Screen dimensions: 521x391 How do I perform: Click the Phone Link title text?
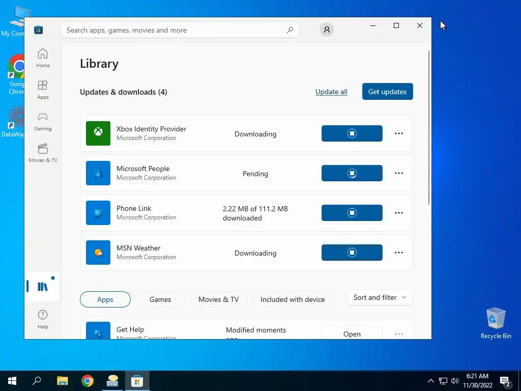click(x=134, y=208)
